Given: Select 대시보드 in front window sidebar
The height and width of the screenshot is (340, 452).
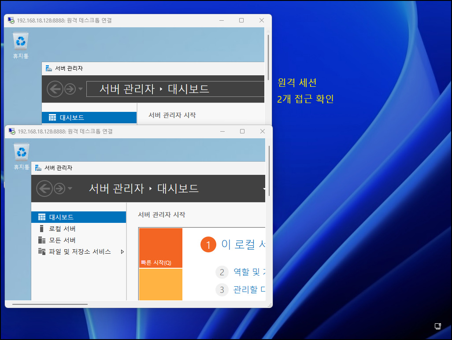Looking at the screenshot, I should (x=78, y=217).
